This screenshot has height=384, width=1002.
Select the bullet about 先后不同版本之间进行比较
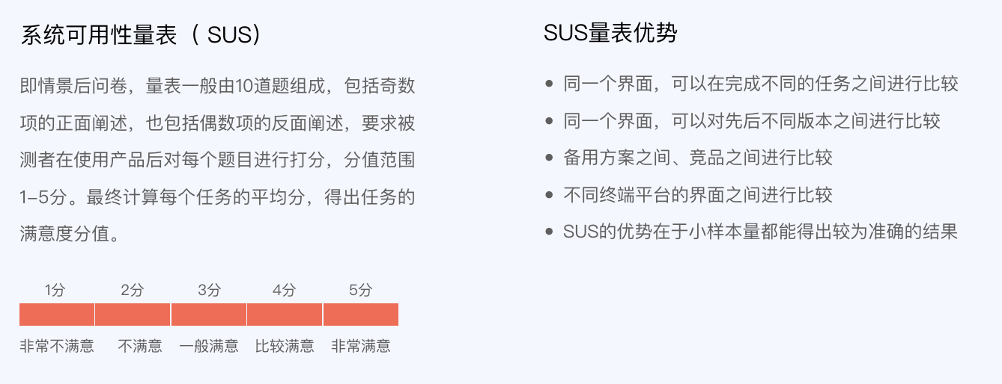point(752,121)
